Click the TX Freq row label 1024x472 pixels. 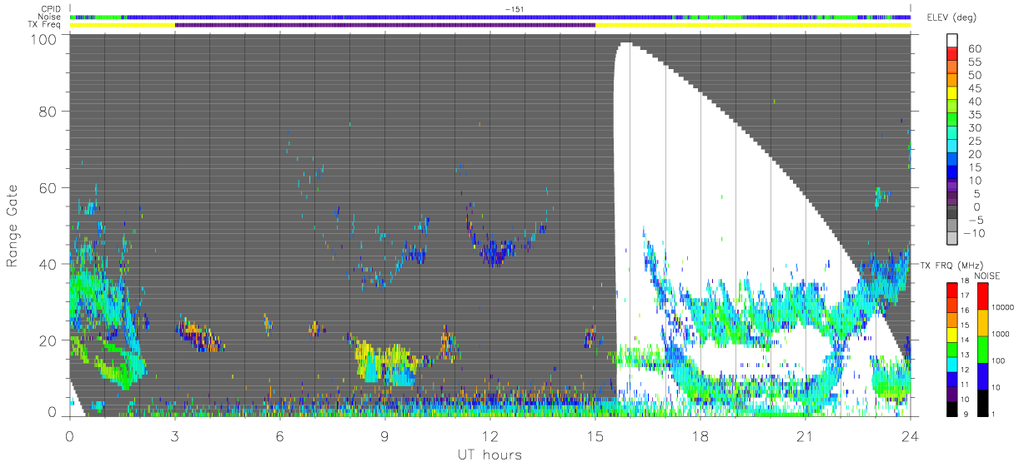tap(43, 24)
